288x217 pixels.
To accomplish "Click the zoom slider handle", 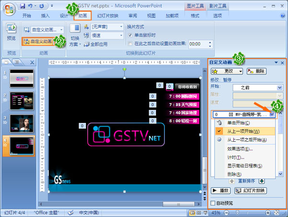I will 237,213.
